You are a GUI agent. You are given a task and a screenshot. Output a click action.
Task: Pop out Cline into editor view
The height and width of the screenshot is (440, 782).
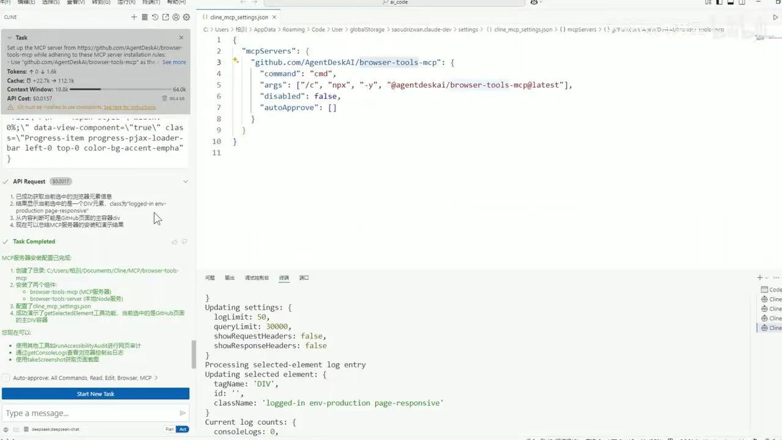[x=166, y=17]
